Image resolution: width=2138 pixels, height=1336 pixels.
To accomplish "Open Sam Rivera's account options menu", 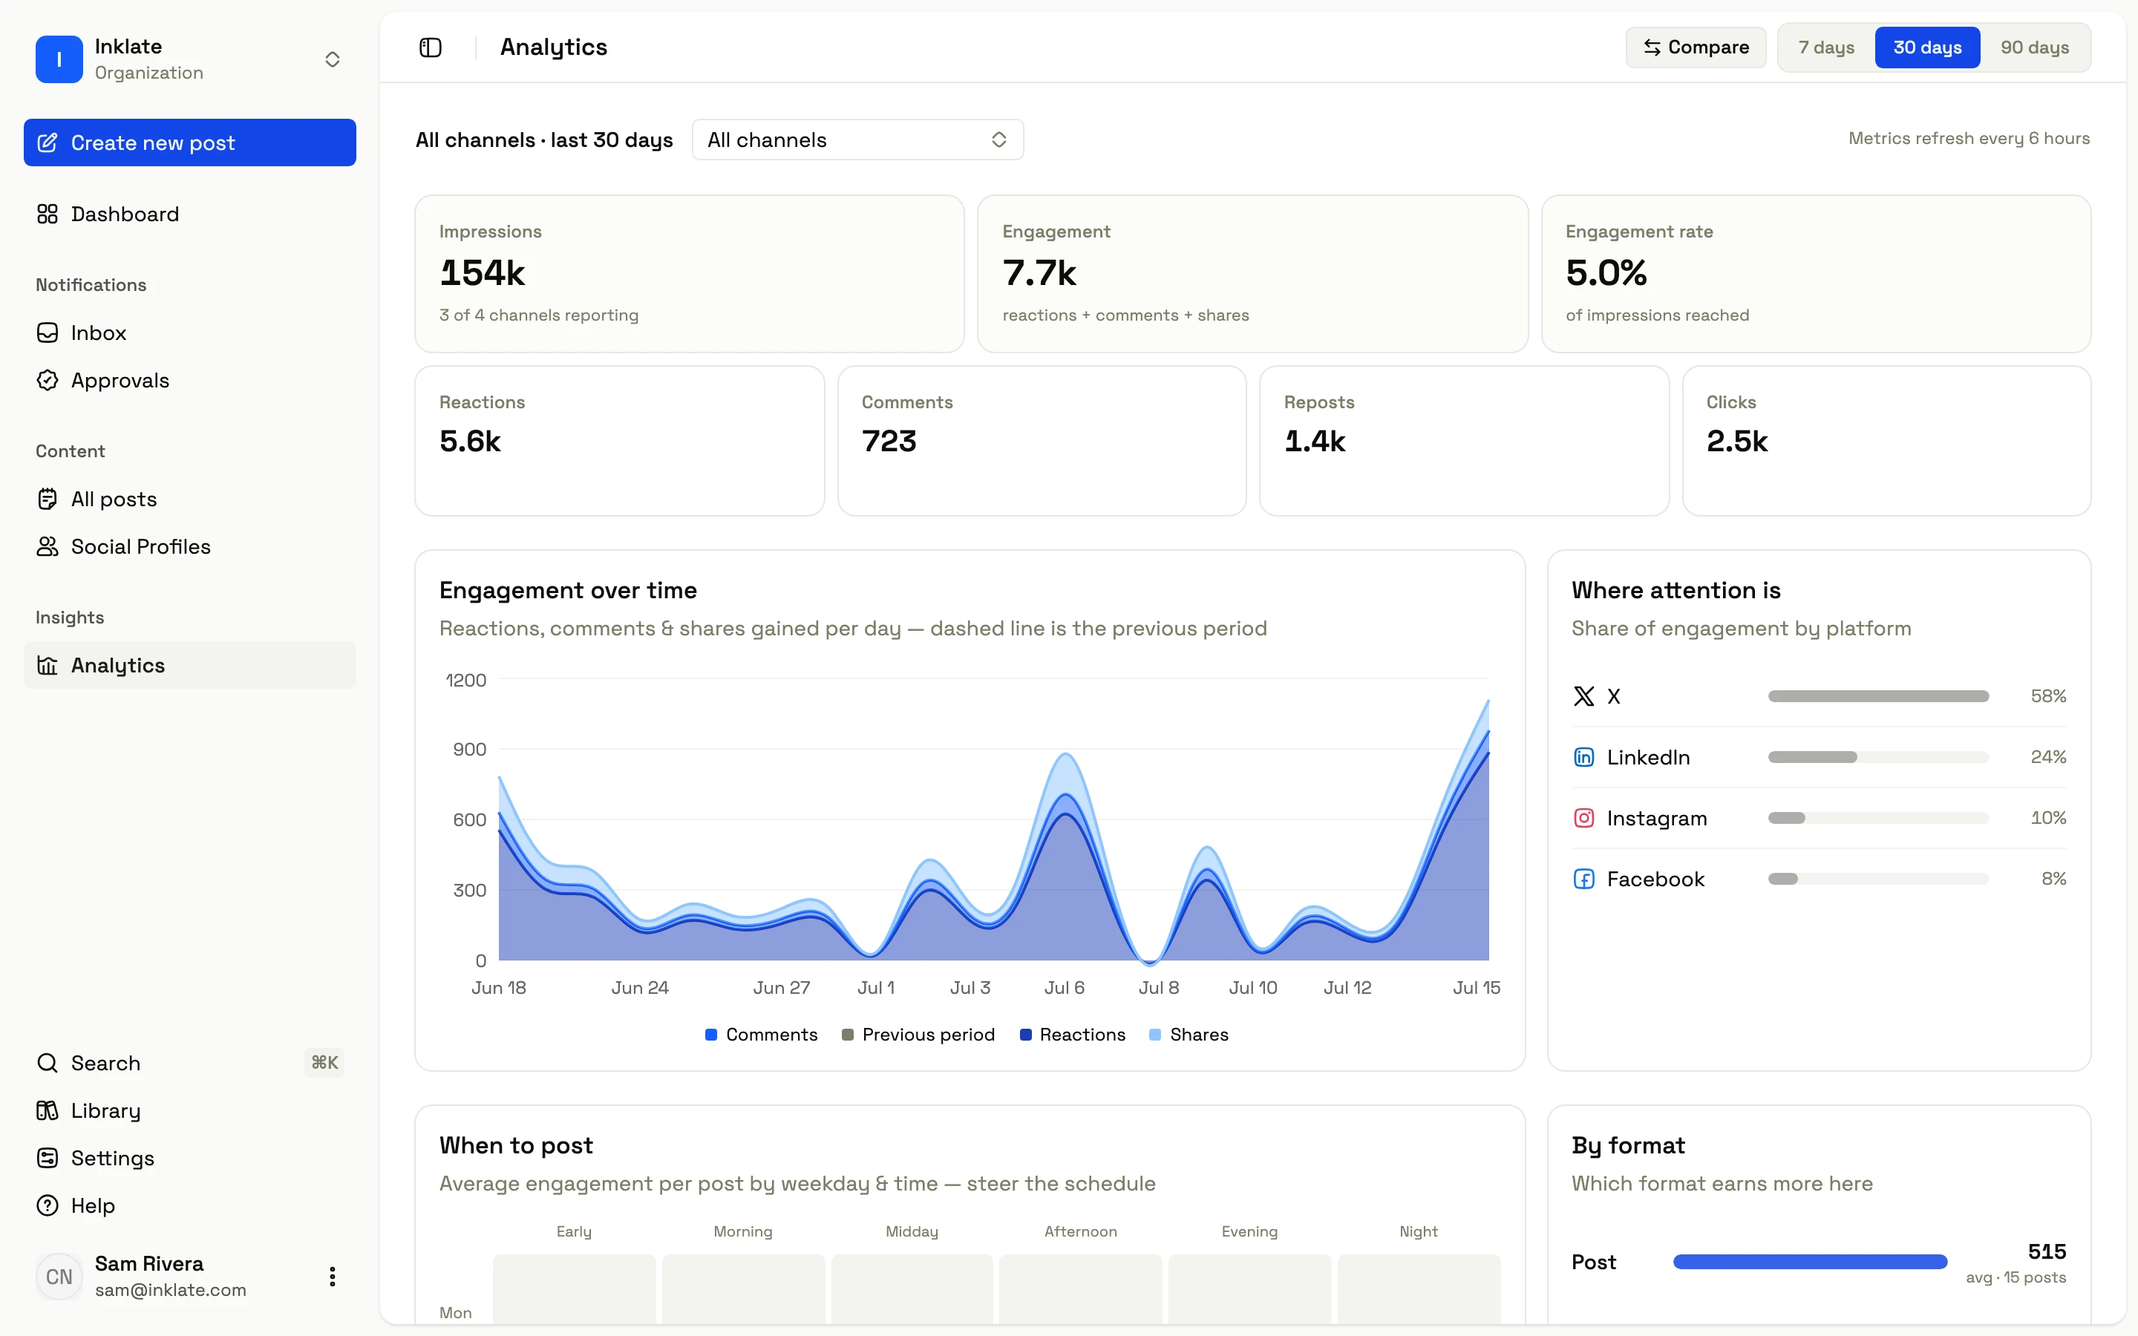I will coord(332,1277).
